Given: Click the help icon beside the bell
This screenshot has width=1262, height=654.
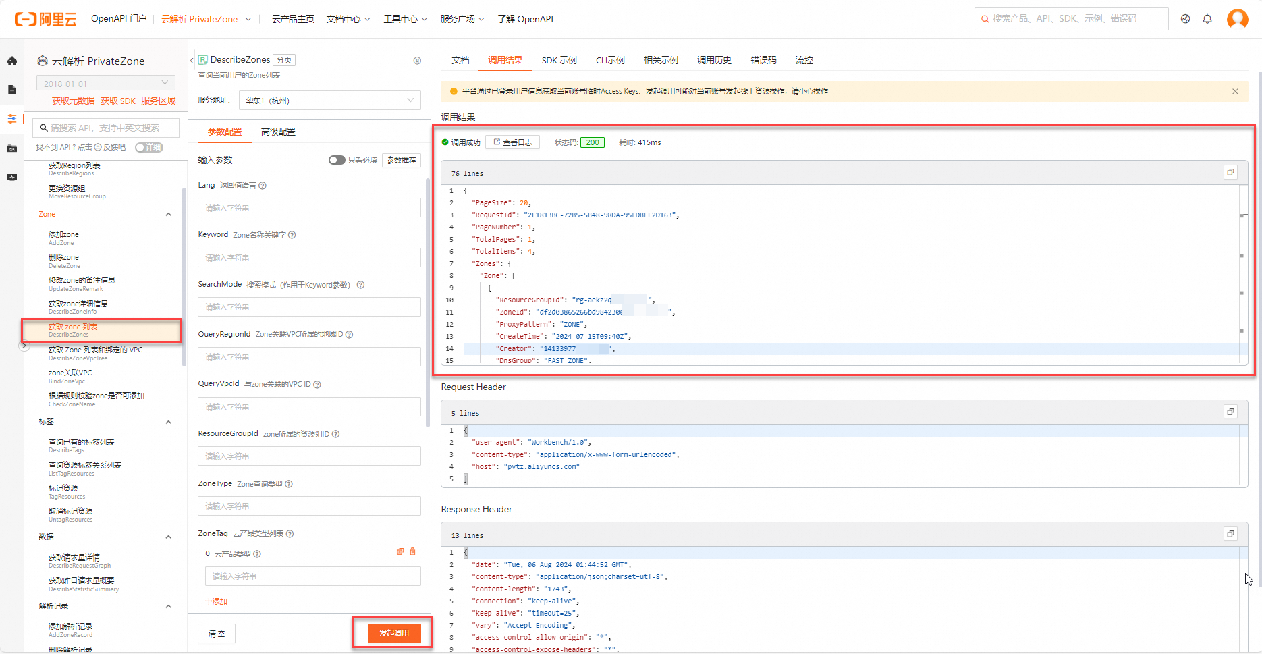Looking at the screenshot, I should point(1185,19).
